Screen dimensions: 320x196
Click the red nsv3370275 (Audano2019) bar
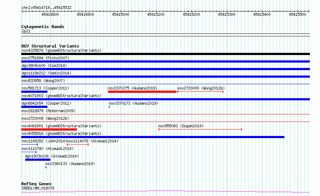point(142,92)
